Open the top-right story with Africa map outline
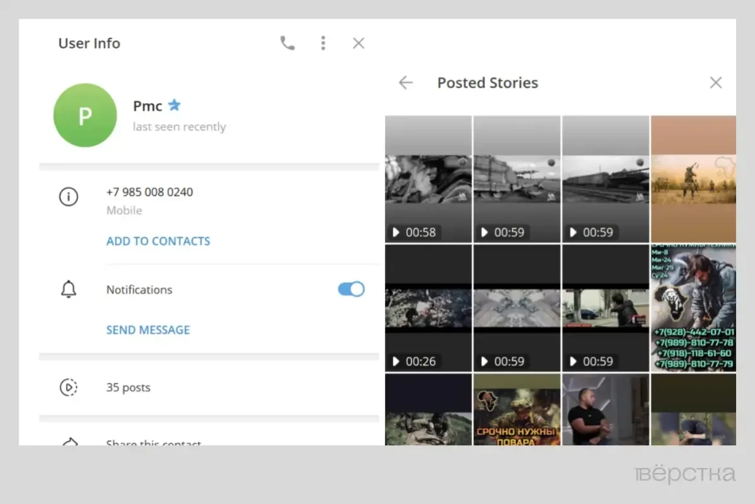This screenshot has width=755, height=504. click(693, 179)
